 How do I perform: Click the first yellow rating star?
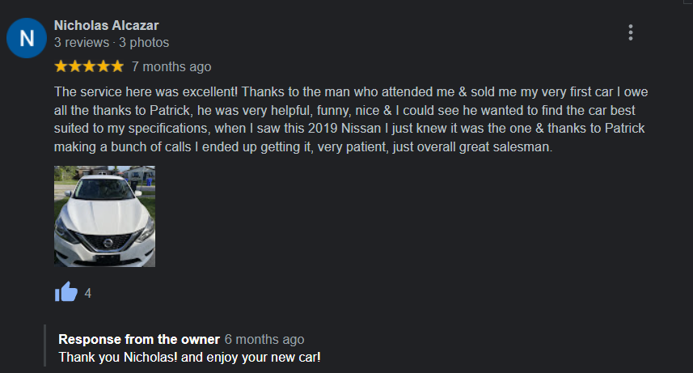61,66
